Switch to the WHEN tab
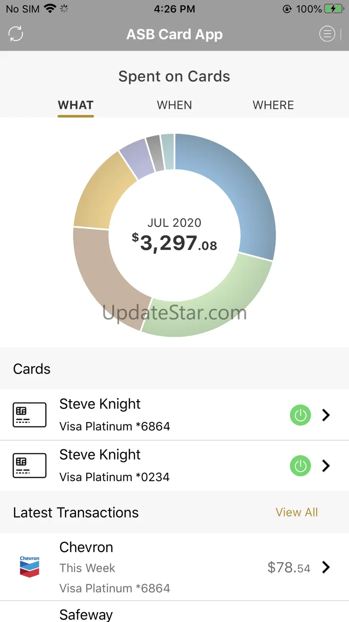The width and height of the screenshot is (349, 622). point(174,105)
